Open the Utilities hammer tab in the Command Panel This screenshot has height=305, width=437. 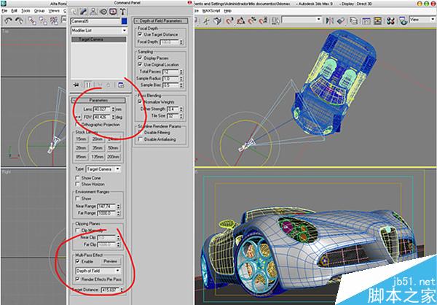point(122,12)
